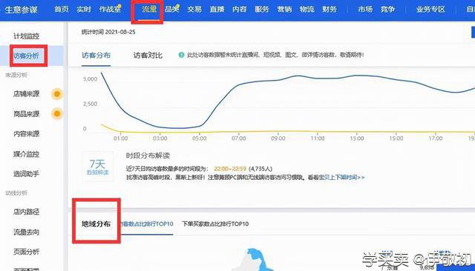Click the info icon beside 访客对比 notice
The width and height of the screenshot is (475, 271).
pos(181,55)
